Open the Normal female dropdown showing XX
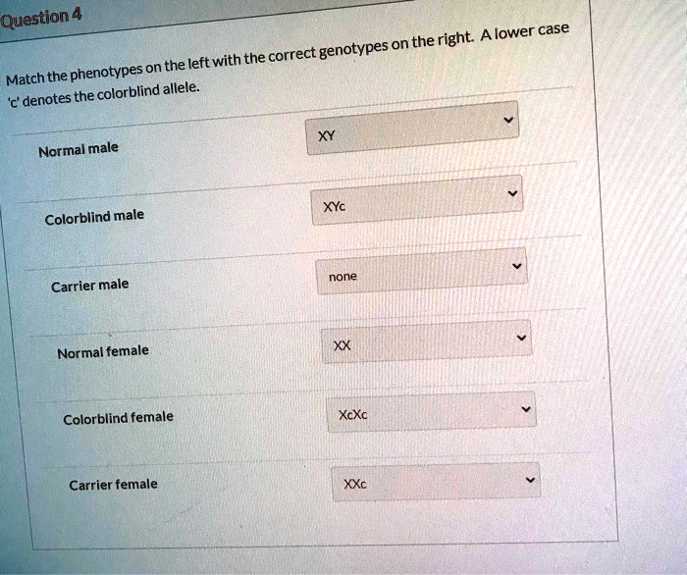This screenshot has height=575, width=687. pyautogui.click(x=427, y=342)
